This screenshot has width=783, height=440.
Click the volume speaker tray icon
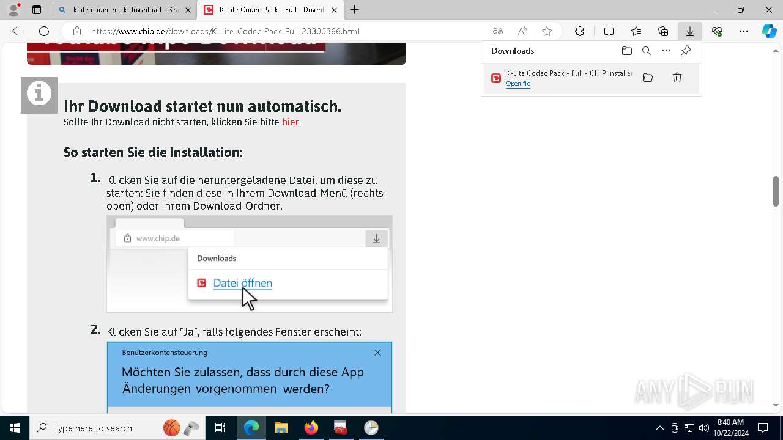coord(704,428)
